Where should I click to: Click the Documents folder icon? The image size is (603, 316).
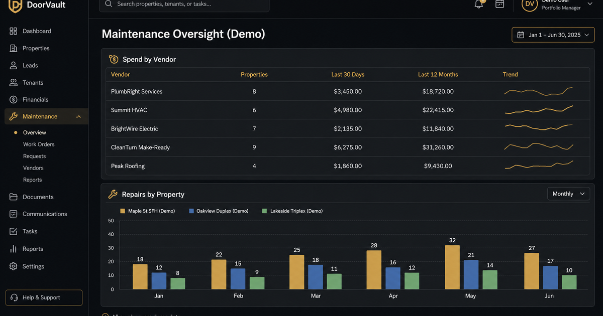coord(14,197)
